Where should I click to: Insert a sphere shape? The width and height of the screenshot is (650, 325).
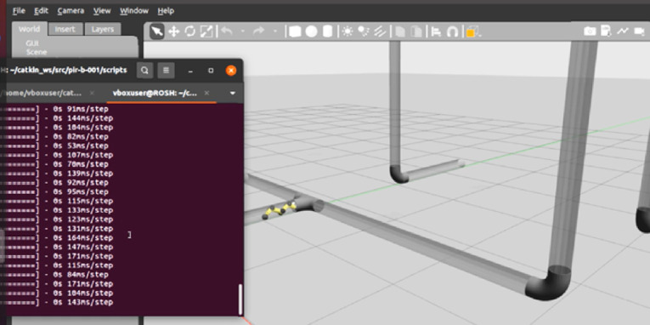311,31
